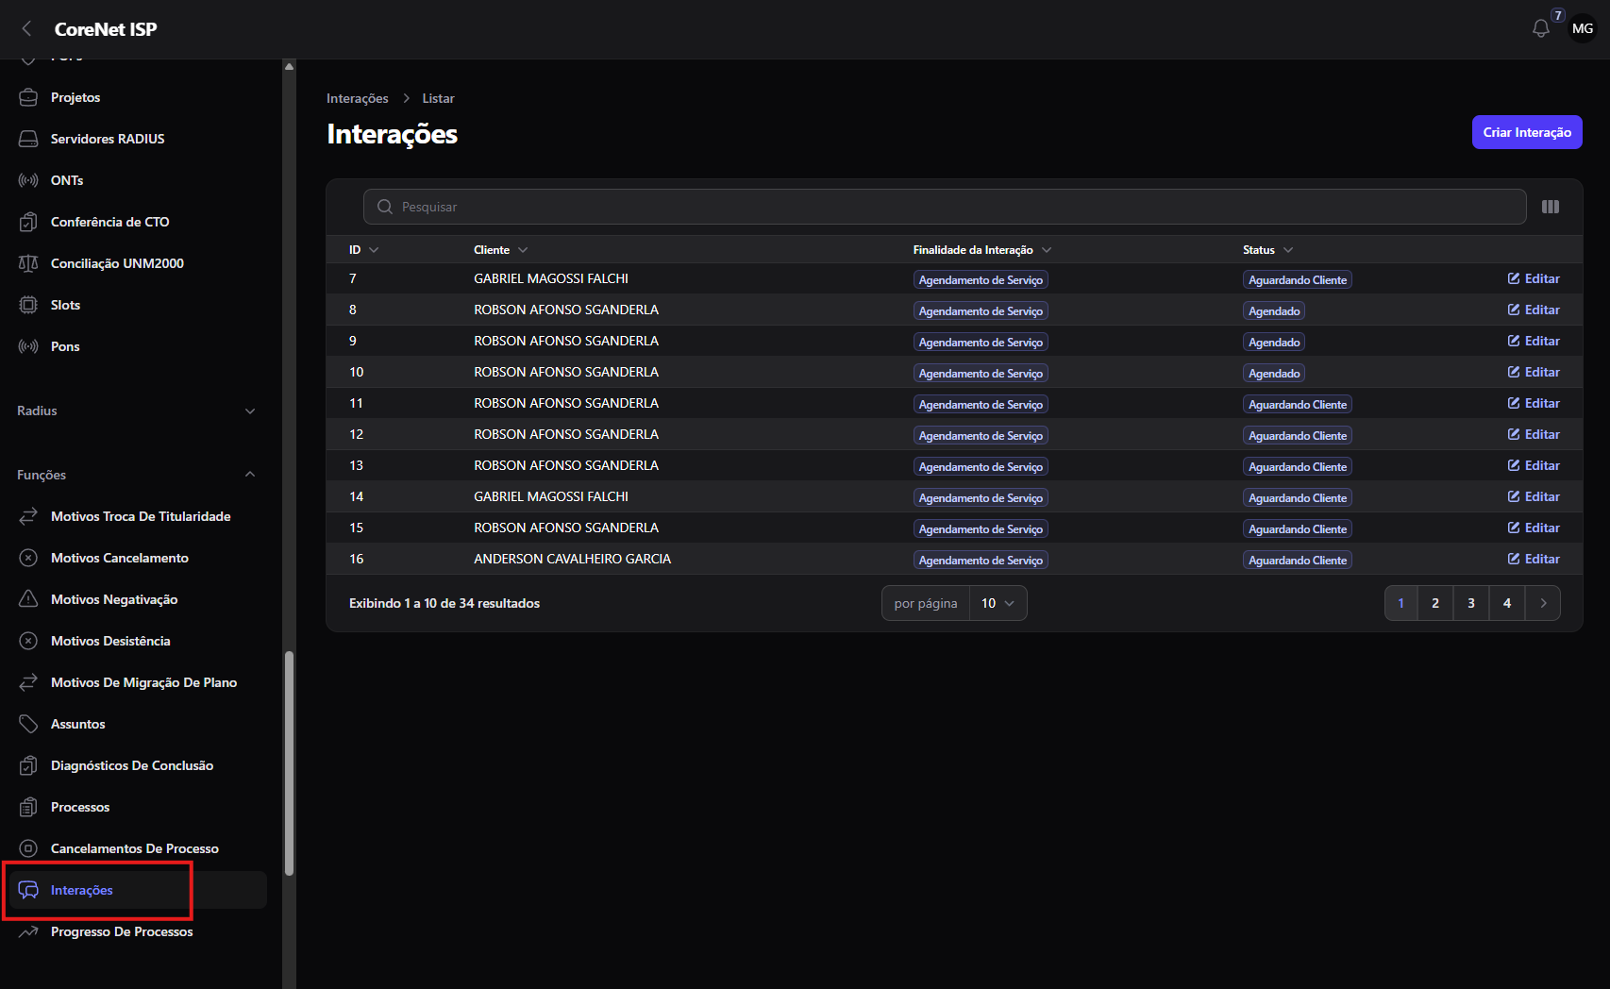1610x989 pixels.
Task: Go to page 2 of results
Action: point(1435,603)
